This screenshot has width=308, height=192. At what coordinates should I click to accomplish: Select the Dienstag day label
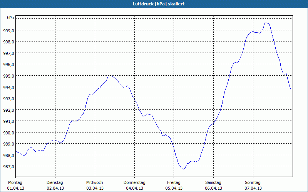pyautogui.click(x=55, y=183)
